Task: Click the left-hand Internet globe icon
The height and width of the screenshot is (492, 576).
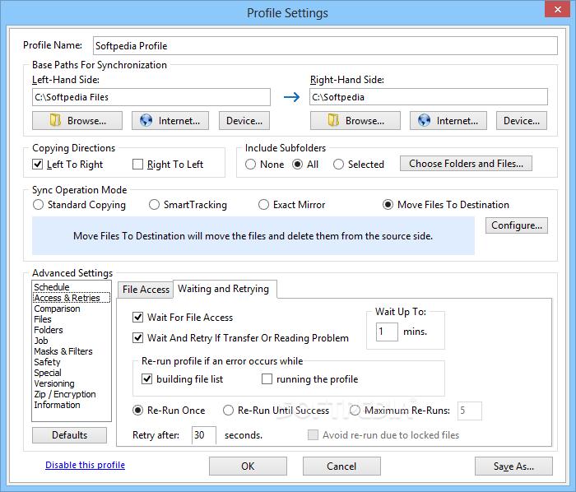Action: click(146, 120)
